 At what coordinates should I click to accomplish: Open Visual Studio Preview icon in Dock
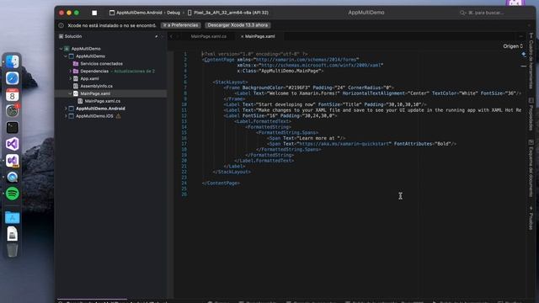(x=13, y=161)
